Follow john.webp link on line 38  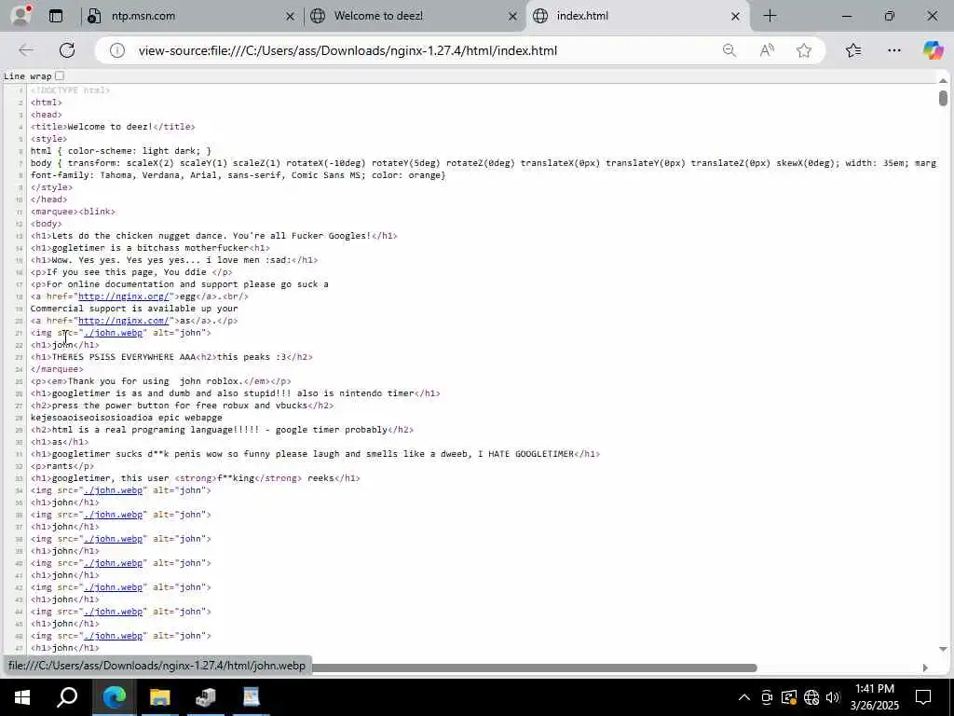(x=113, y=539)
